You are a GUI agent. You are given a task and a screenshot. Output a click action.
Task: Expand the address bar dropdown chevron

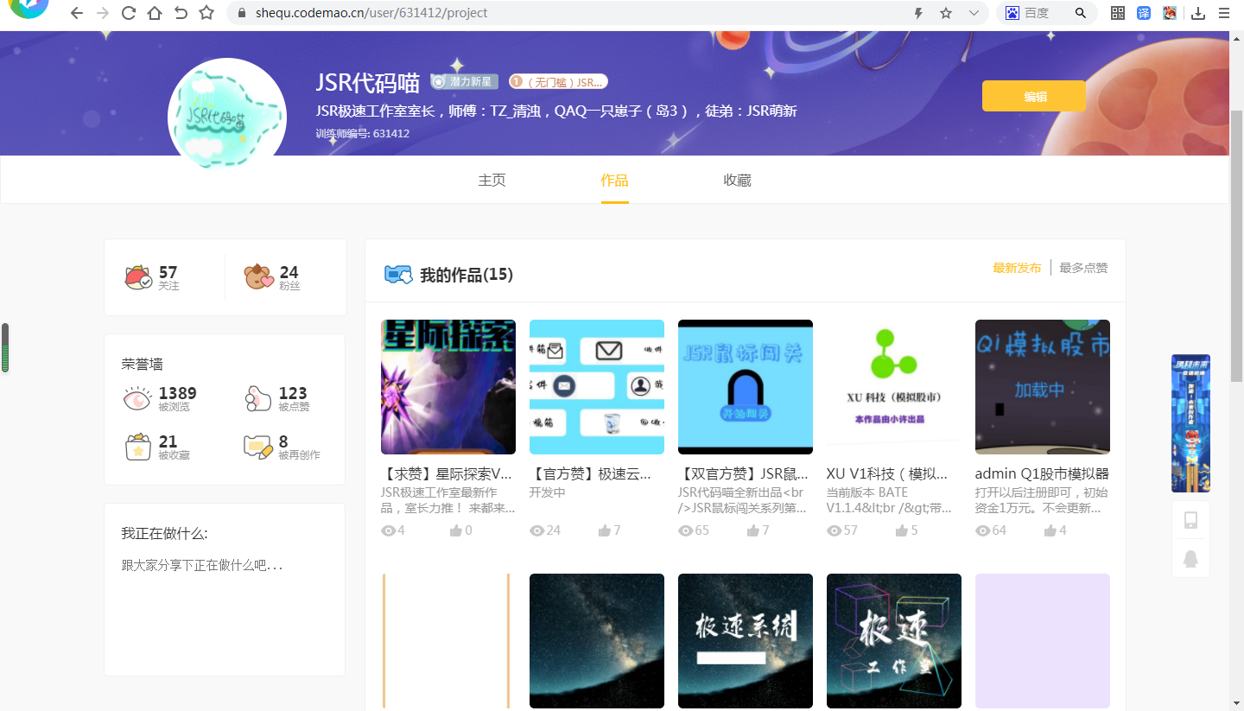point(974,13)
